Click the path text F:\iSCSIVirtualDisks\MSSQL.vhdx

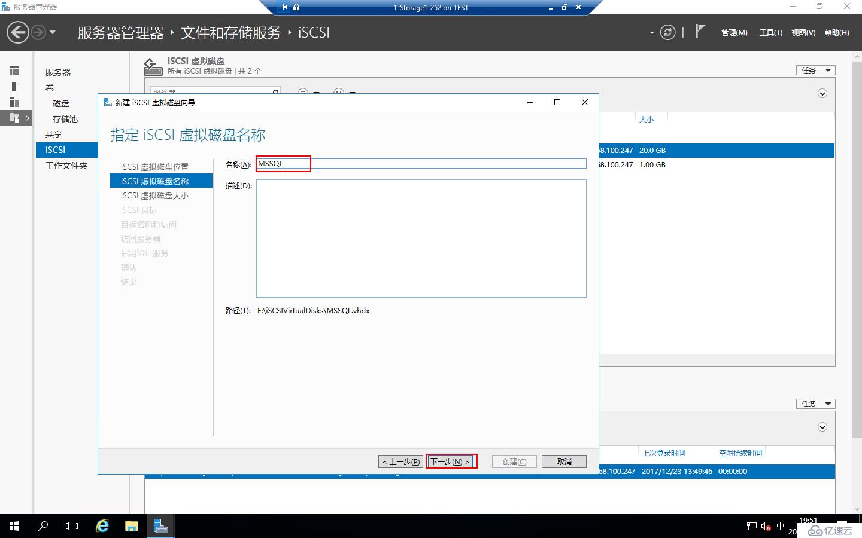coord(314,311)
